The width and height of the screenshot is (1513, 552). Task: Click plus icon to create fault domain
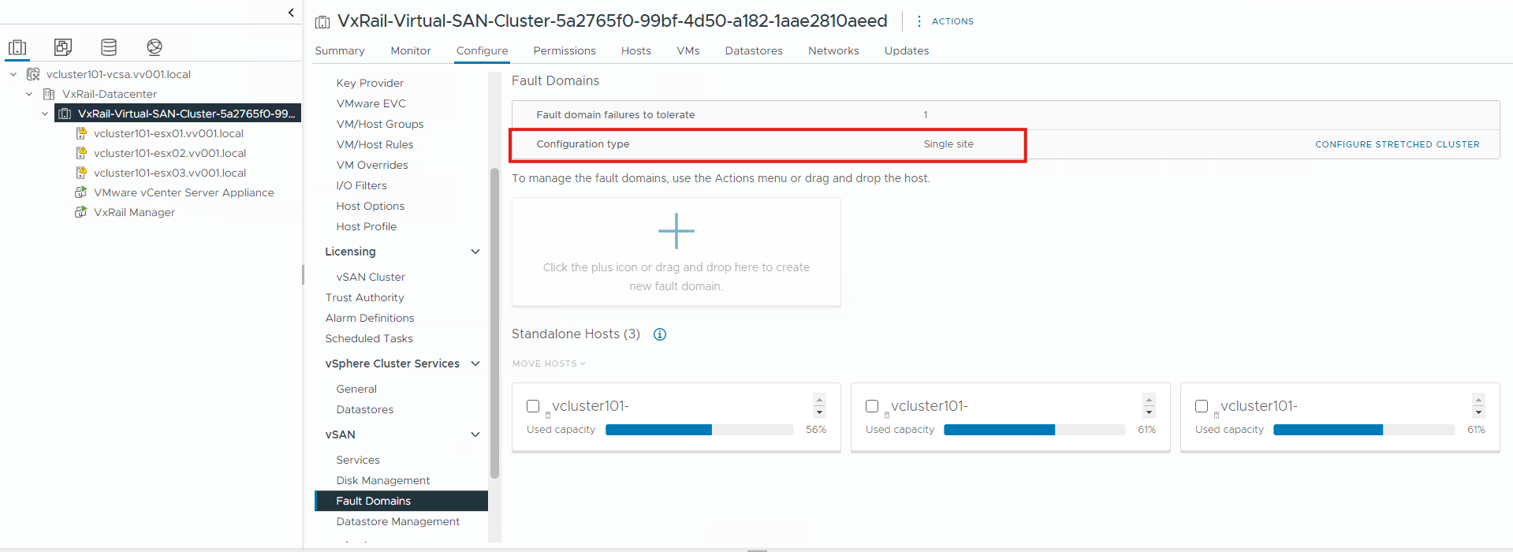[x=676, y=231]
